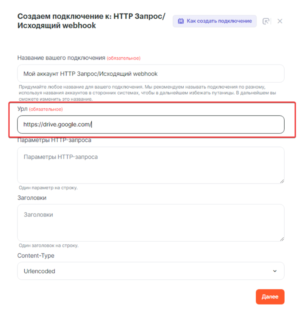The width and height of the screenshot is (299, 315).
Task: Click inside the Заголовки textarea
Action: 151,222
